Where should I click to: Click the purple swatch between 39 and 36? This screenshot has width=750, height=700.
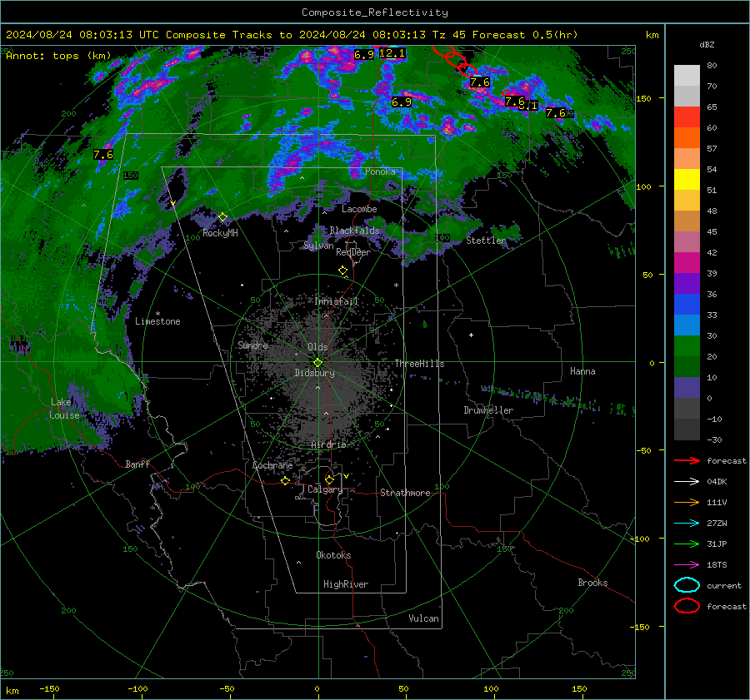(x=687, y=283)
